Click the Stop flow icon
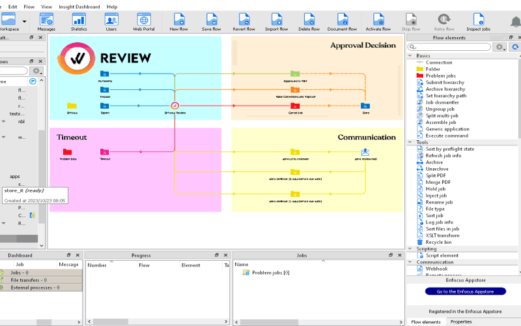Image resolution: width=521 pixels, height=326 pixels. [x=411, y=22]
